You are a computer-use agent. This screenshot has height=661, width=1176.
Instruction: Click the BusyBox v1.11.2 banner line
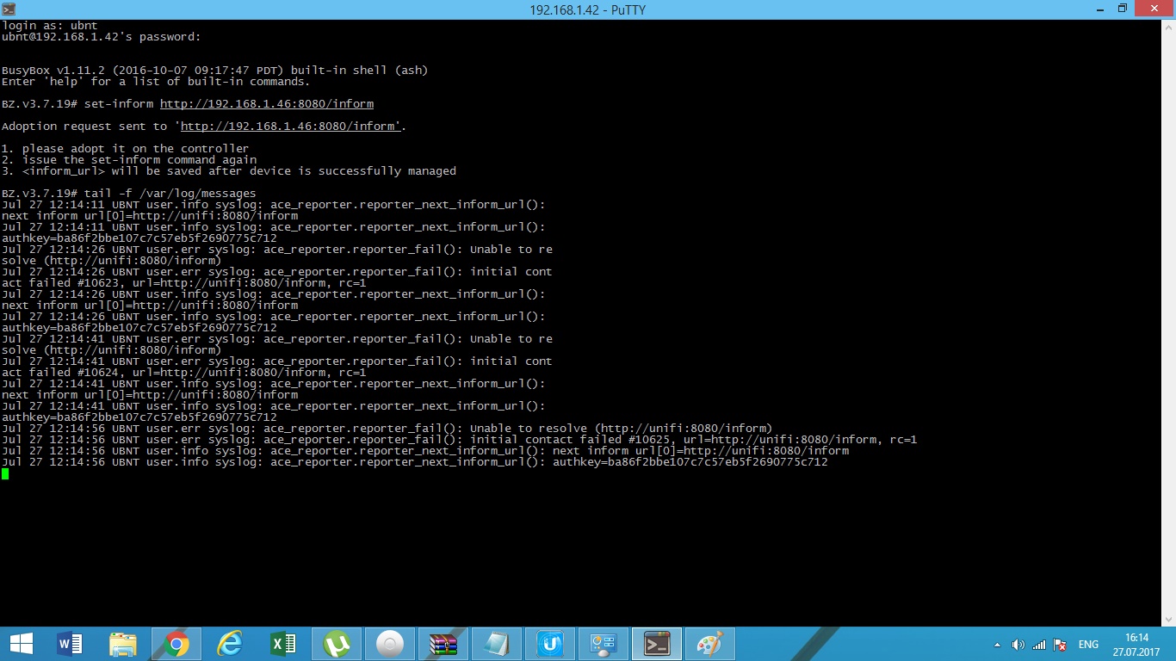coord(214,71)
